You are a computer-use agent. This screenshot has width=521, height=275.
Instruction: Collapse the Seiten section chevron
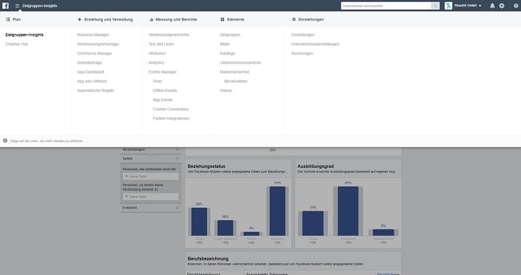(x=177, y=159)
